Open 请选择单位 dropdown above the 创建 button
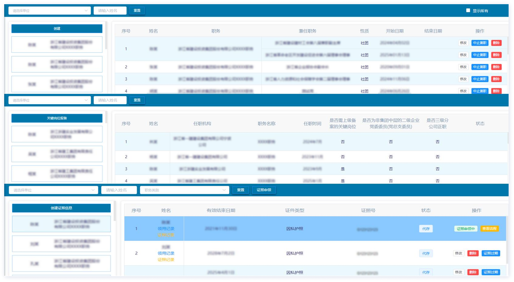The width and height of the screenshot is (514, 282). (x=50, y=10)
